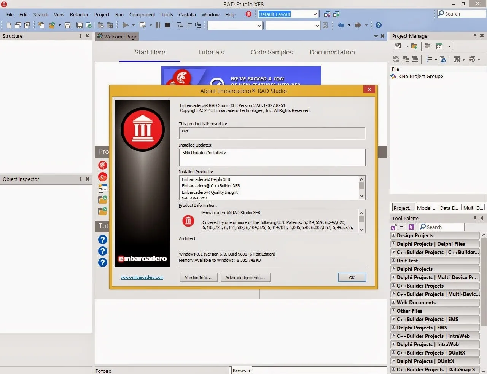Switch to the Tutorials tab
487x374 pixels.
tap(211, 52)
